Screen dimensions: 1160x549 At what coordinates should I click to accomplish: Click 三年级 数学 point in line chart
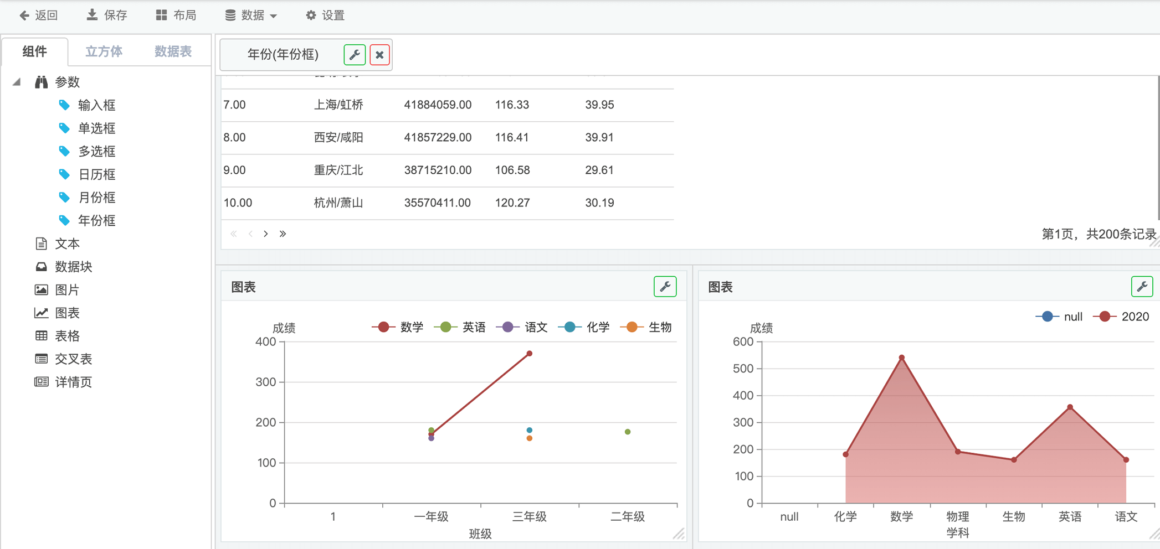click(530, 353)
